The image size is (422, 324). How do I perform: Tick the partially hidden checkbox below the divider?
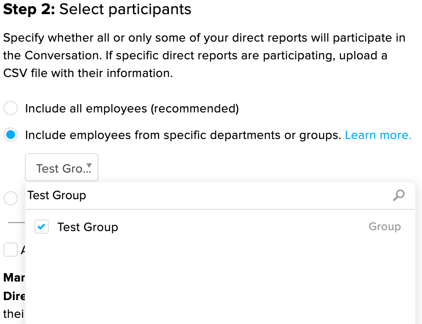point(11,250)
